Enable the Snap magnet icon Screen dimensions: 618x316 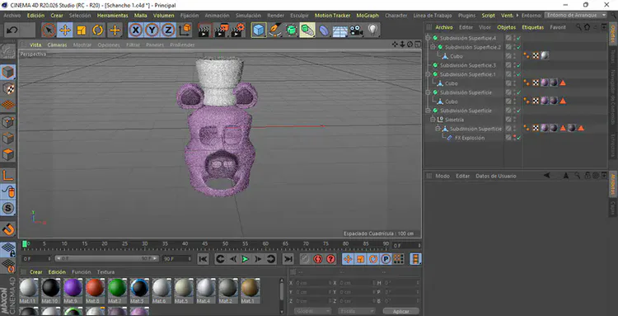(8, 229)
